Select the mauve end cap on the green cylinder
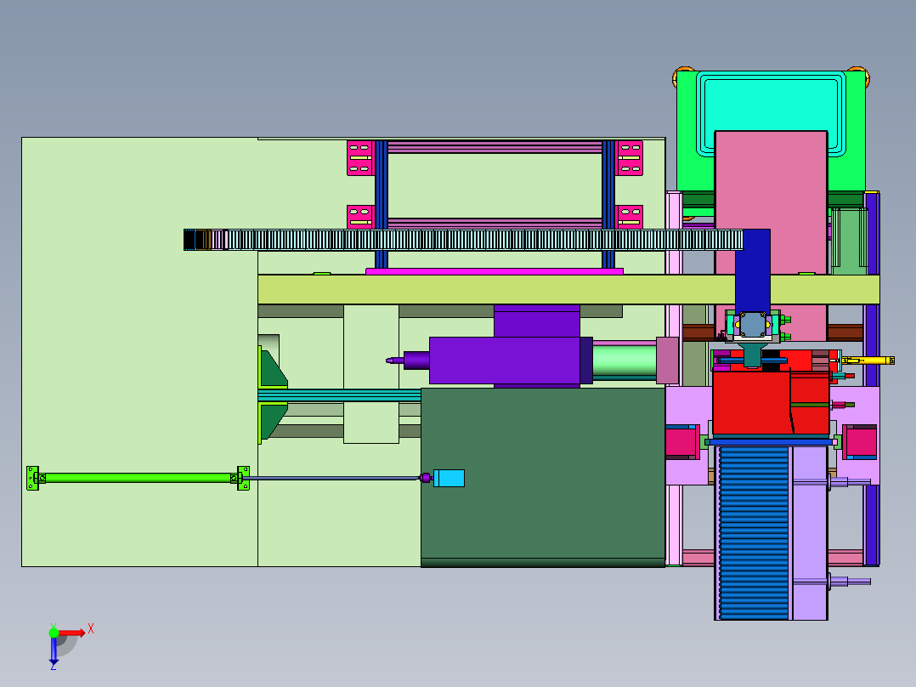Image resolution: width=916 pixels, height=687 pixels. [x=667, y=361]
